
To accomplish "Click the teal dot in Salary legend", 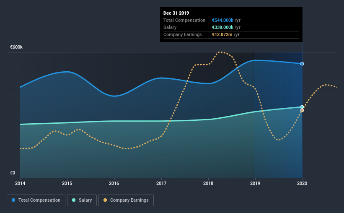I will coord(74,200).
